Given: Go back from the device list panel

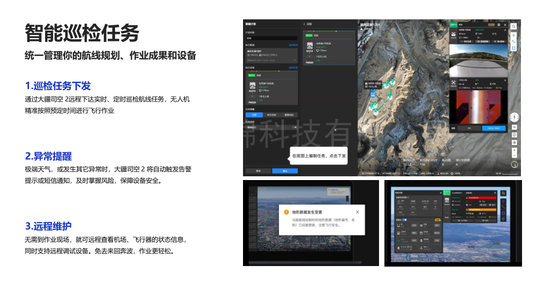Looking at the screenshot, I should point(304,24).
